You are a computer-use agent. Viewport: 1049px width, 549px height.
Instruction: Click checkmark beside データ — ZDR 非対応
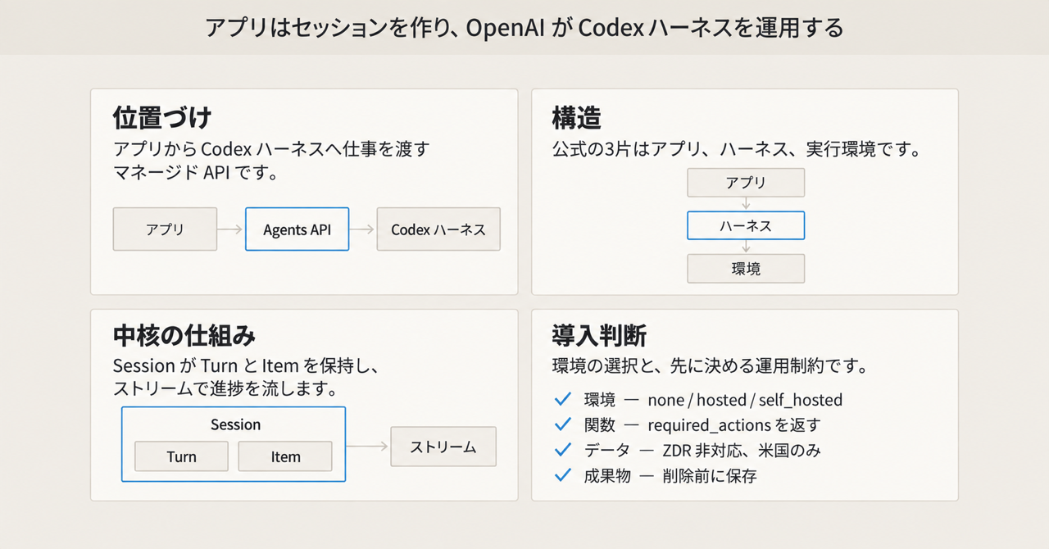(562, 450)
